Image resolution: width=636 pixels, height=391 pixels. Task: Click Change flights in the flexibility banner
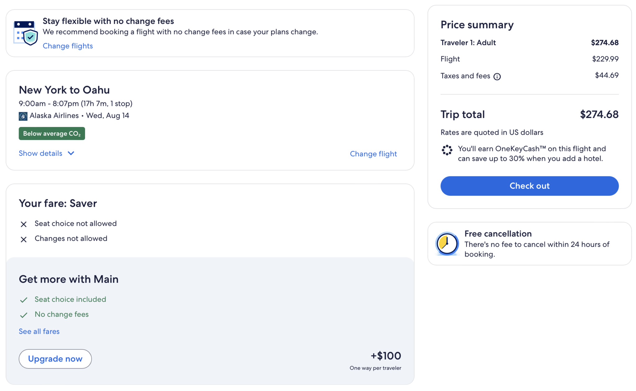68,46
